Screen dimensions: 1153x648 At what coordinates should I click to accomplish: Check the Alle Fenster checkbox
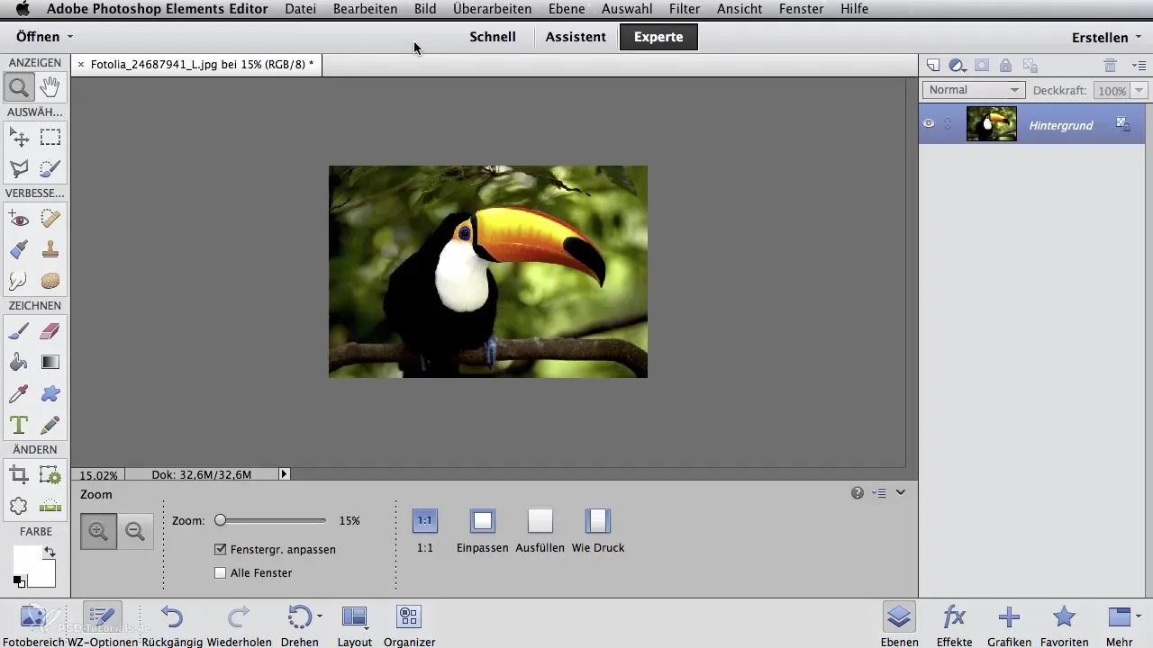(221, 572)
